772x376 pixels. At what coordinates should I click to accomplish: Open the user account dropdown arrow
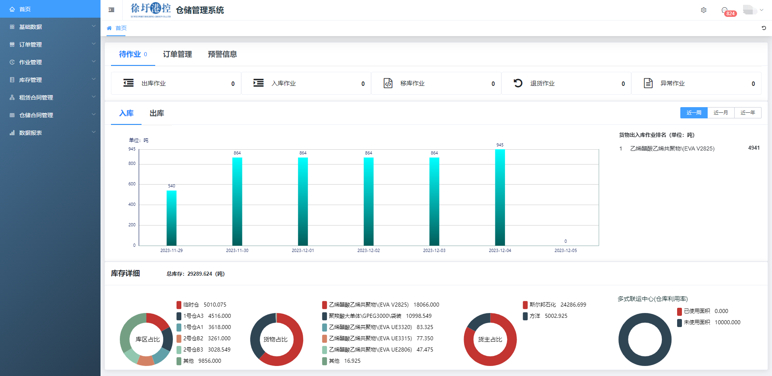[x=761, y=10]
